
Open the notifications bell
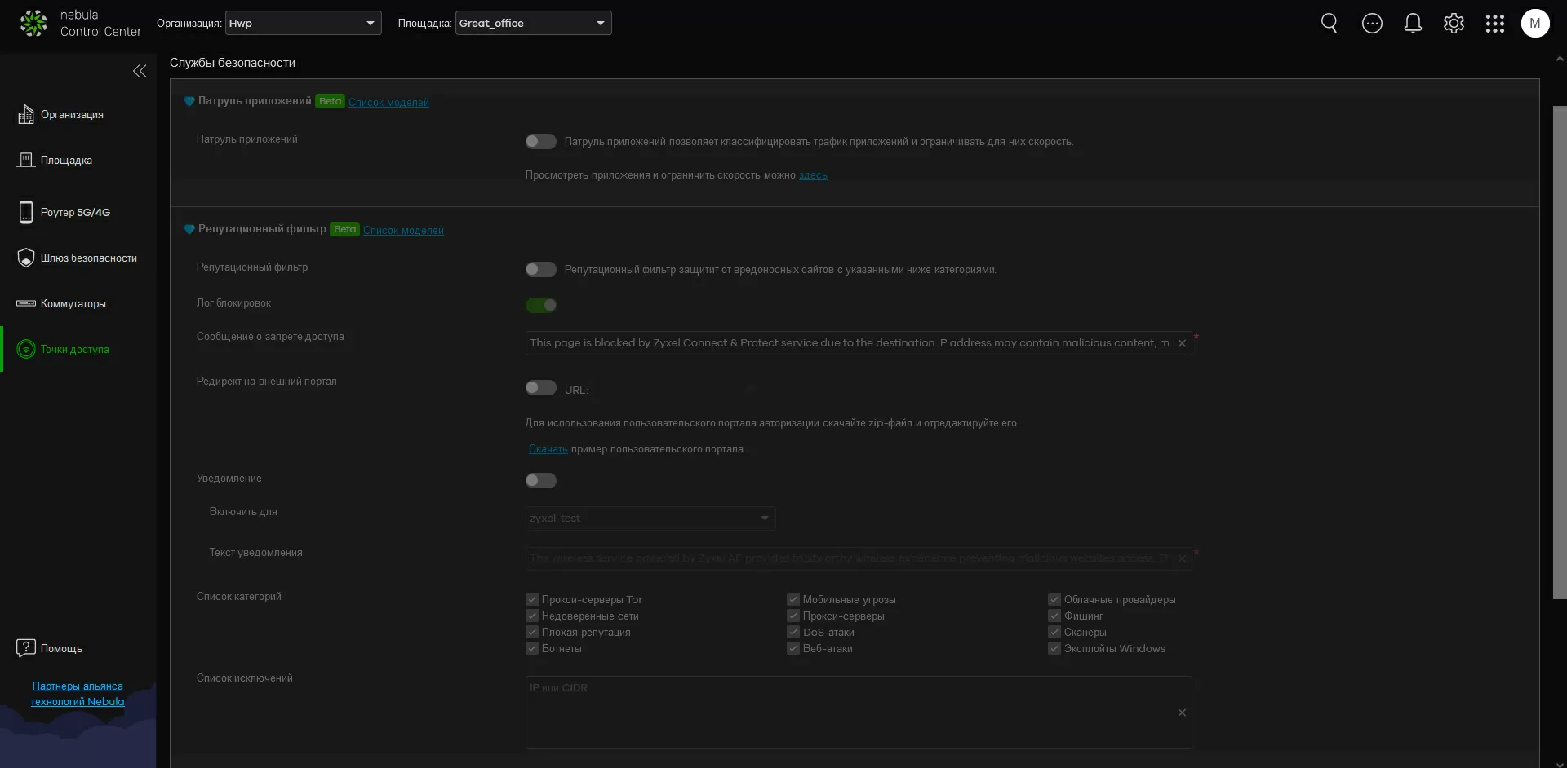point(1413,23)
